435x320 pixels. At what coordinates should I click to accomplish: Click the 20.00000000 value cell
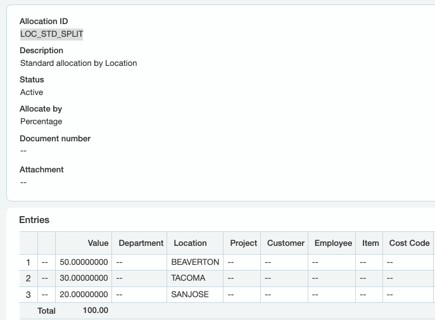coord(84,295)
